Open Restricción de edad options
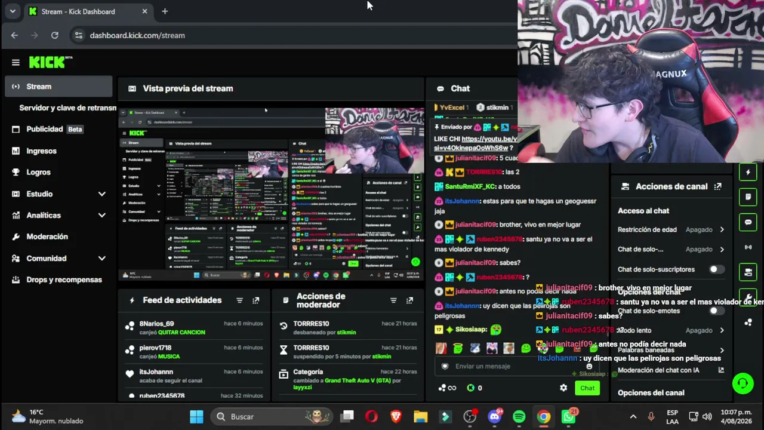This screenshot has height=430, width=764. [x=671, y=229]
